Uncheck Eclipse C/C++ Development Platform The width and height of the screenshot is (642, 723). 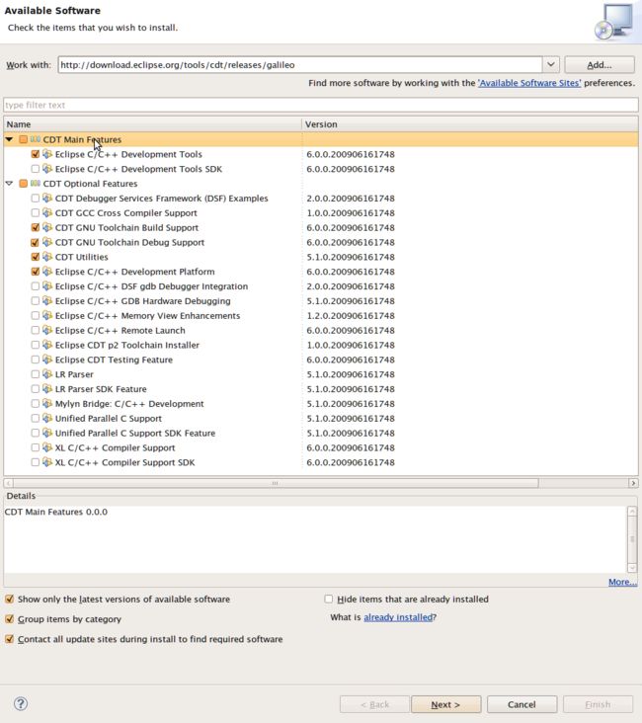point(35,272)
